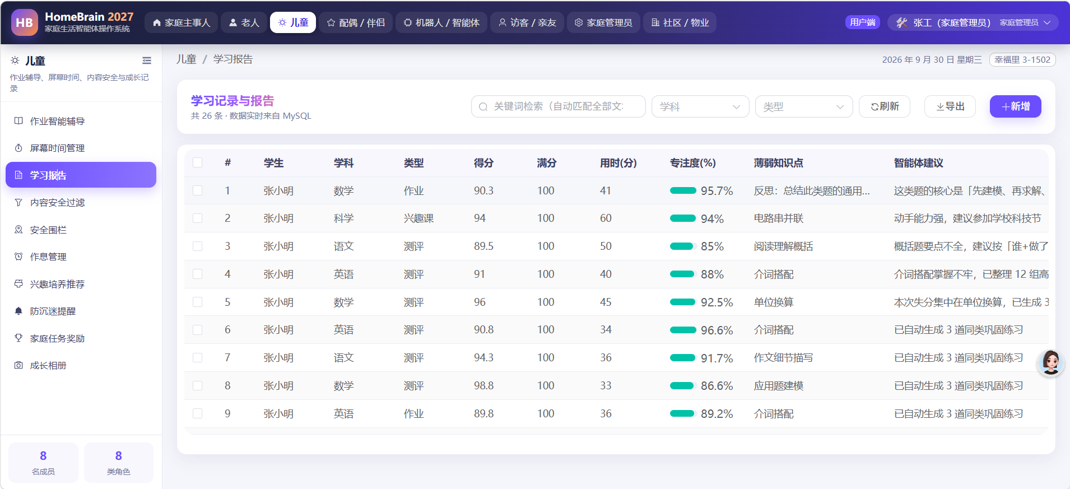Collapse sidebar using the hamburger menu icon
This screenshot has height=489, width=1070.
click(x=147, y=60)
